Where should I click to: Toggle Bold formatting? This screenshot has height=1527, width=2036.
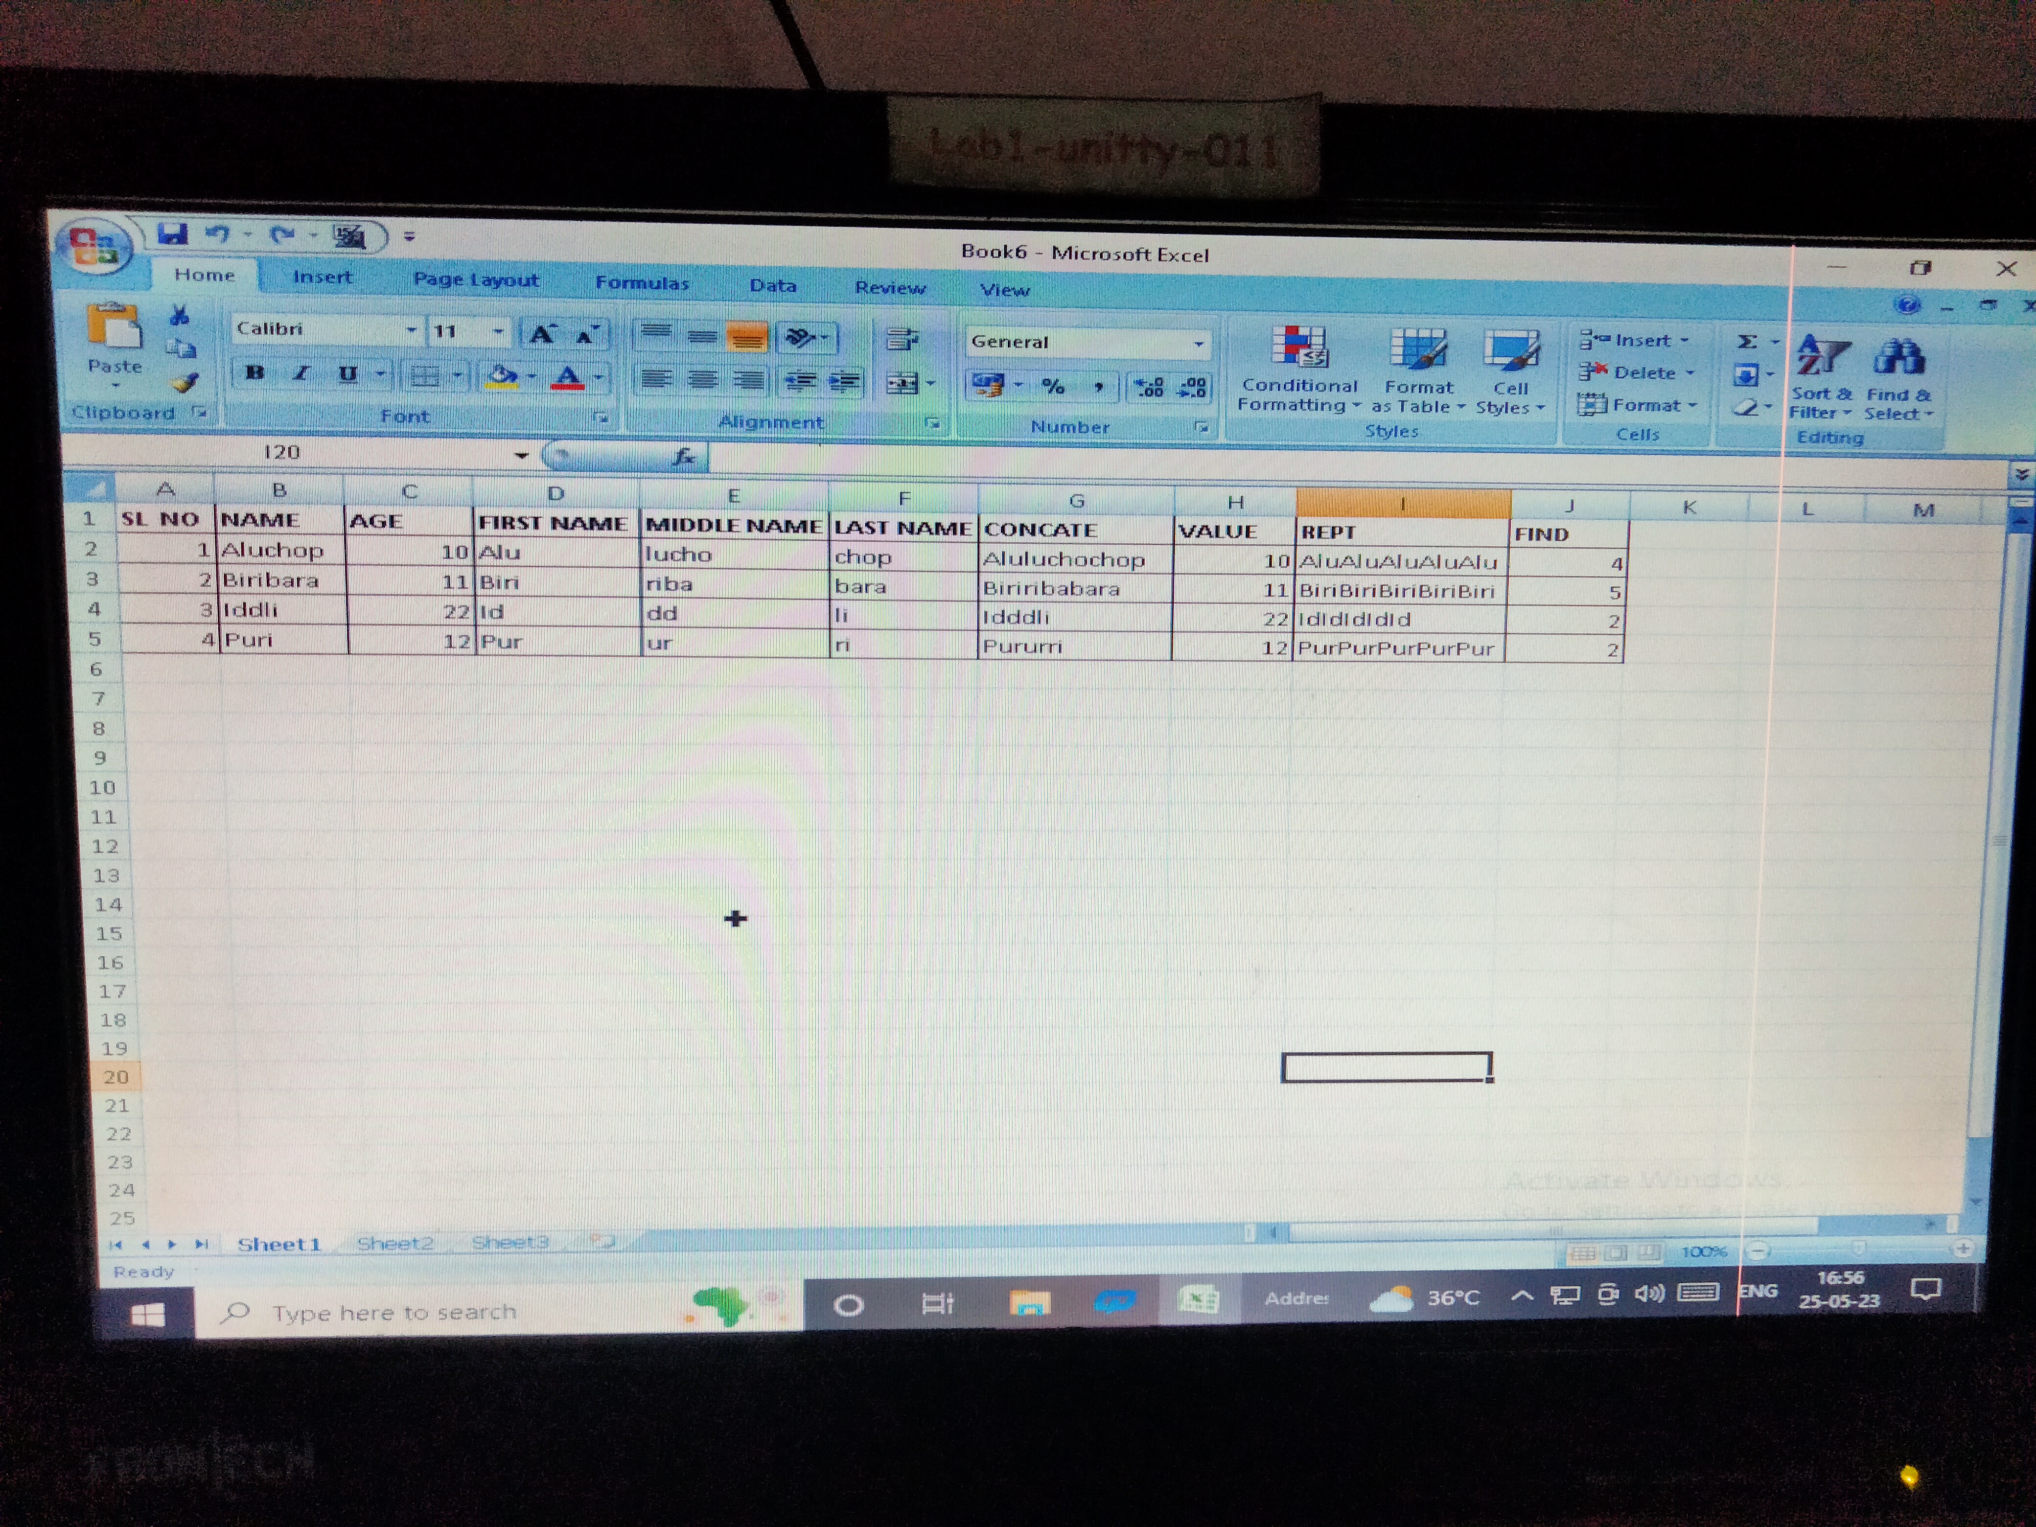point(255,373)
